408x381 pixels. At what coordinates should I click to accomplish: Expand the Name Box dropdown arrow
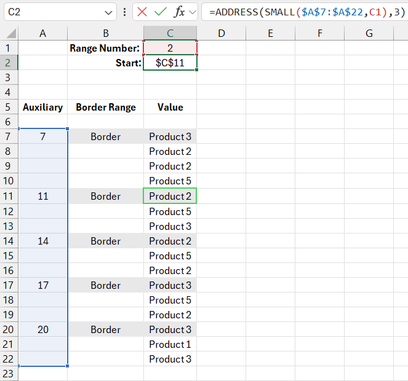point(109,12)
